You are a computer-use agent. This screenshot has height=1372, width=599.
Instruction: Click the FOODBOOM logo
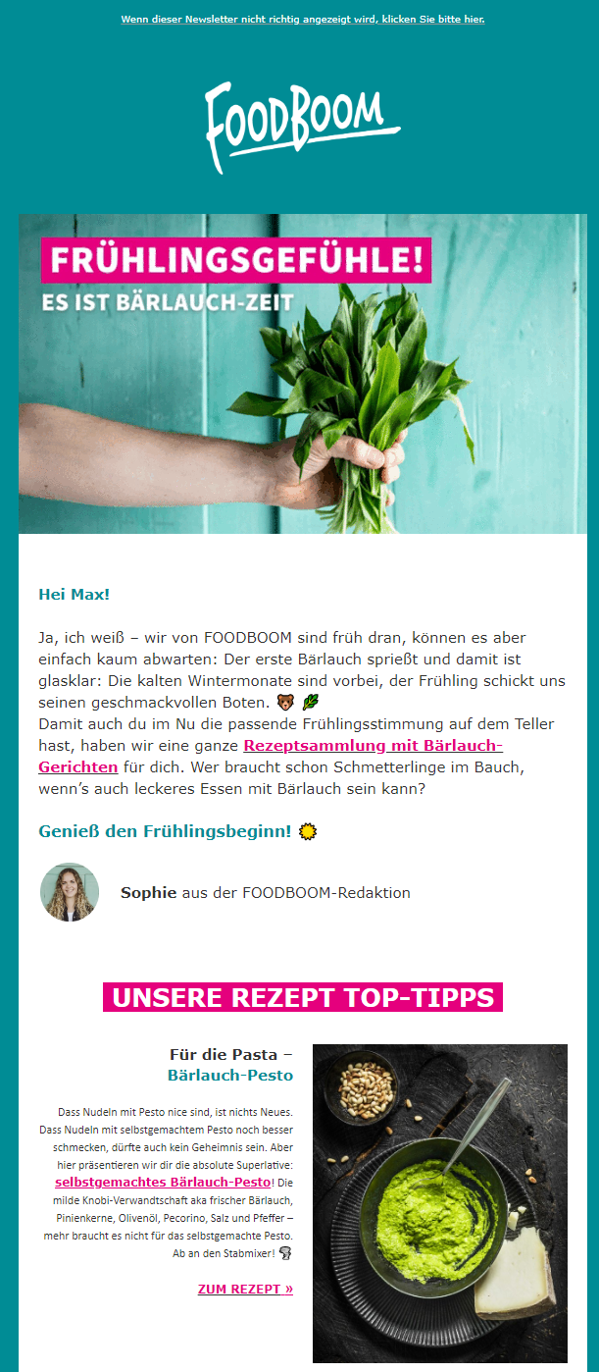(x=301, y=128)
